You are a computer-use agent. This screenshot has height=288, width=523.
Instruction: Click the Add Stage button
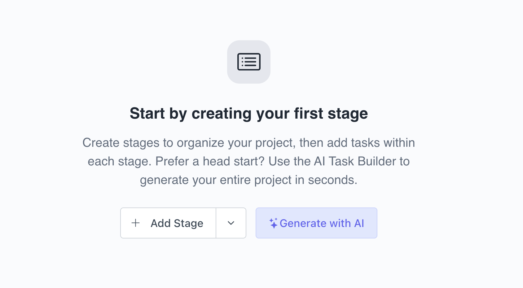[168, 223]
